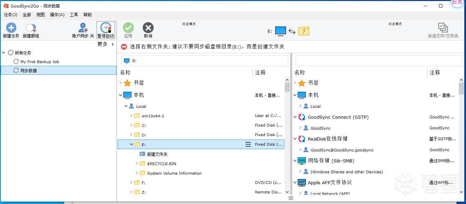This screenshot has height=204, width=466.
Task: Open the account sync (账户同步) icon
Action: [x=83, y=28]
